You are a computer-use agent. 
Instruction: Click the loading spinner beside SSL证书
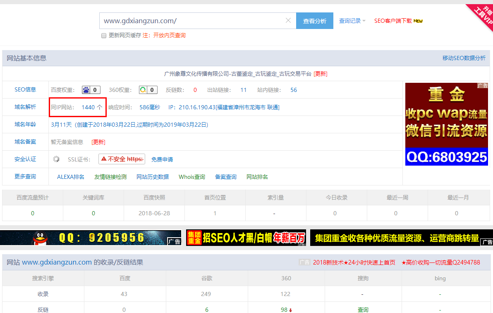pos(56,159)
